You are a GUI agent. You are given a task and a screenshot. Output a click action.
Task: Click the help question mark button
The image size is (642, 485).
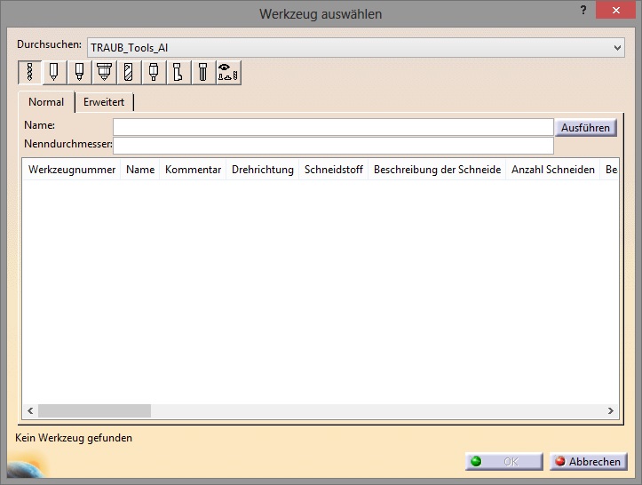583,10
